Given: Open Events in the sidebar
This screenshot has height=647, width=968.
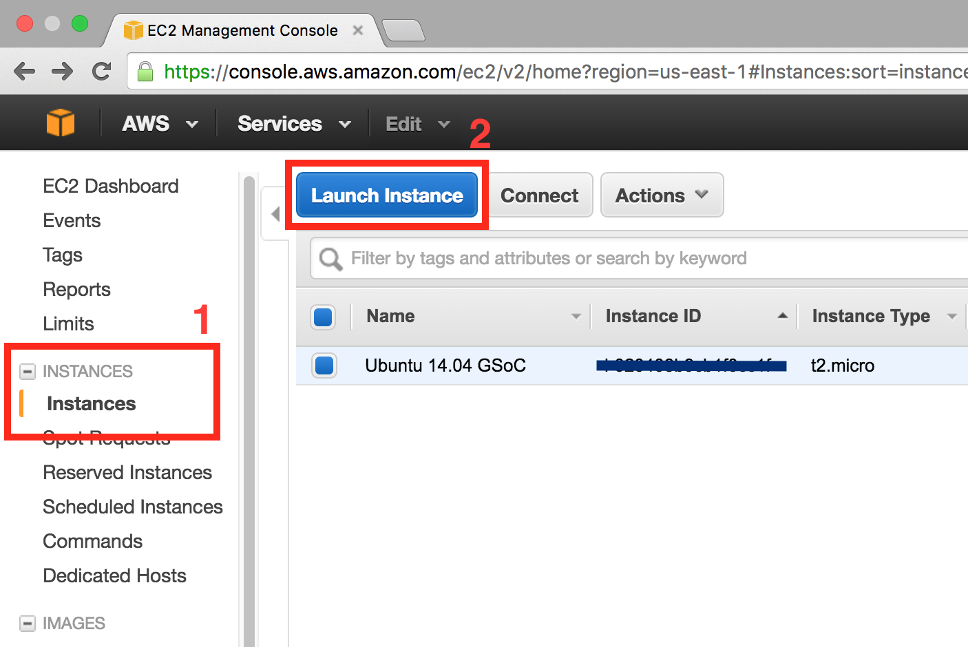Looking at the screenshot, I should [x=72, y=220].
